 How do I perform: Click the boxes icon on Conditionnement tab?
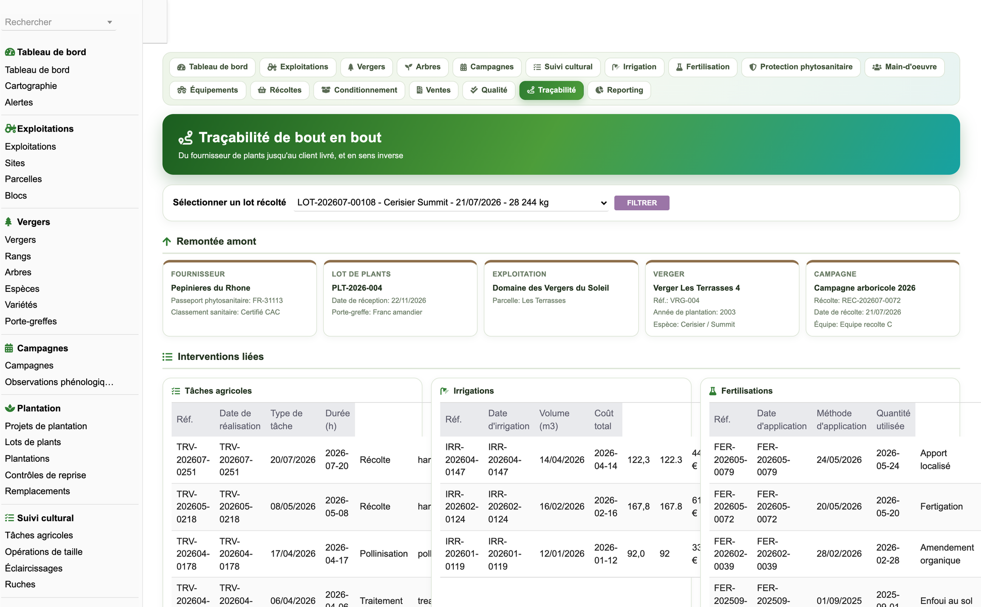tap(326, 90)
